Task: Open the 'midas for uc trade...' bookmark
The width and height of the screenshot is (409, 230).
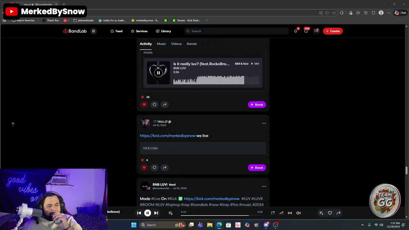Action: (112, 20)
